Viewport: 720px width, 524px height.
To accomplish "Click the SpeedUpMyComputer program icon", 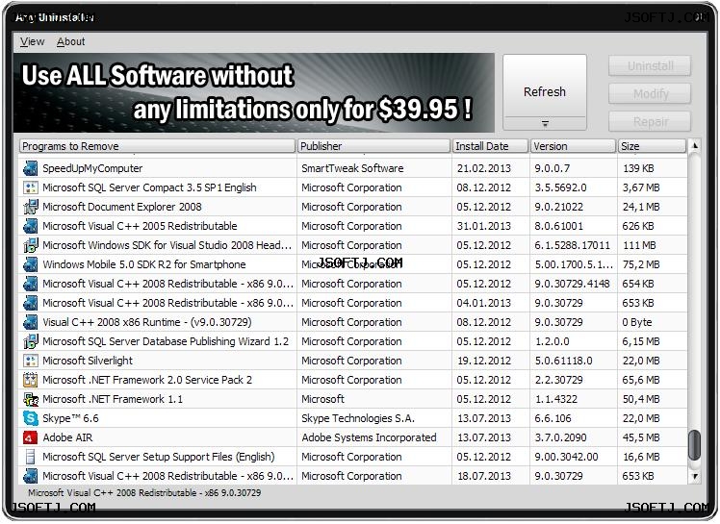I will point(30,168).
